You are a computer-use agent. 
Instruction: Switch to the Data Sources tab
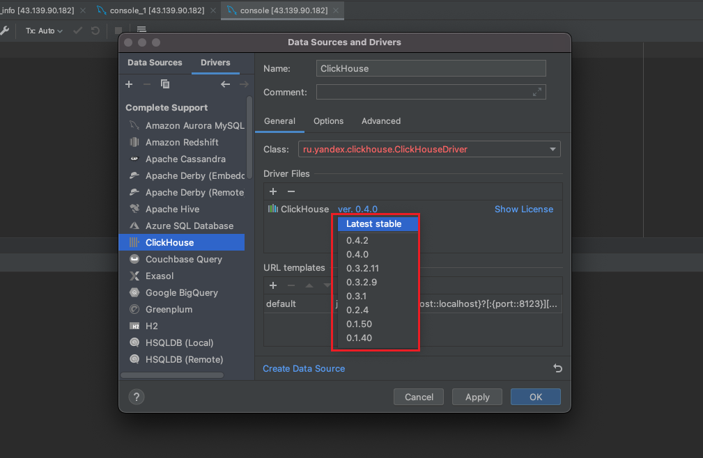tap(155, 63)
